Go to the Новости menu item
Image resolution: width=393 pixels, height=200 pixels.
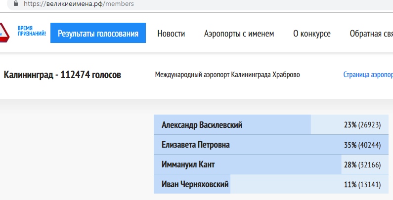(x=171, y=34)
